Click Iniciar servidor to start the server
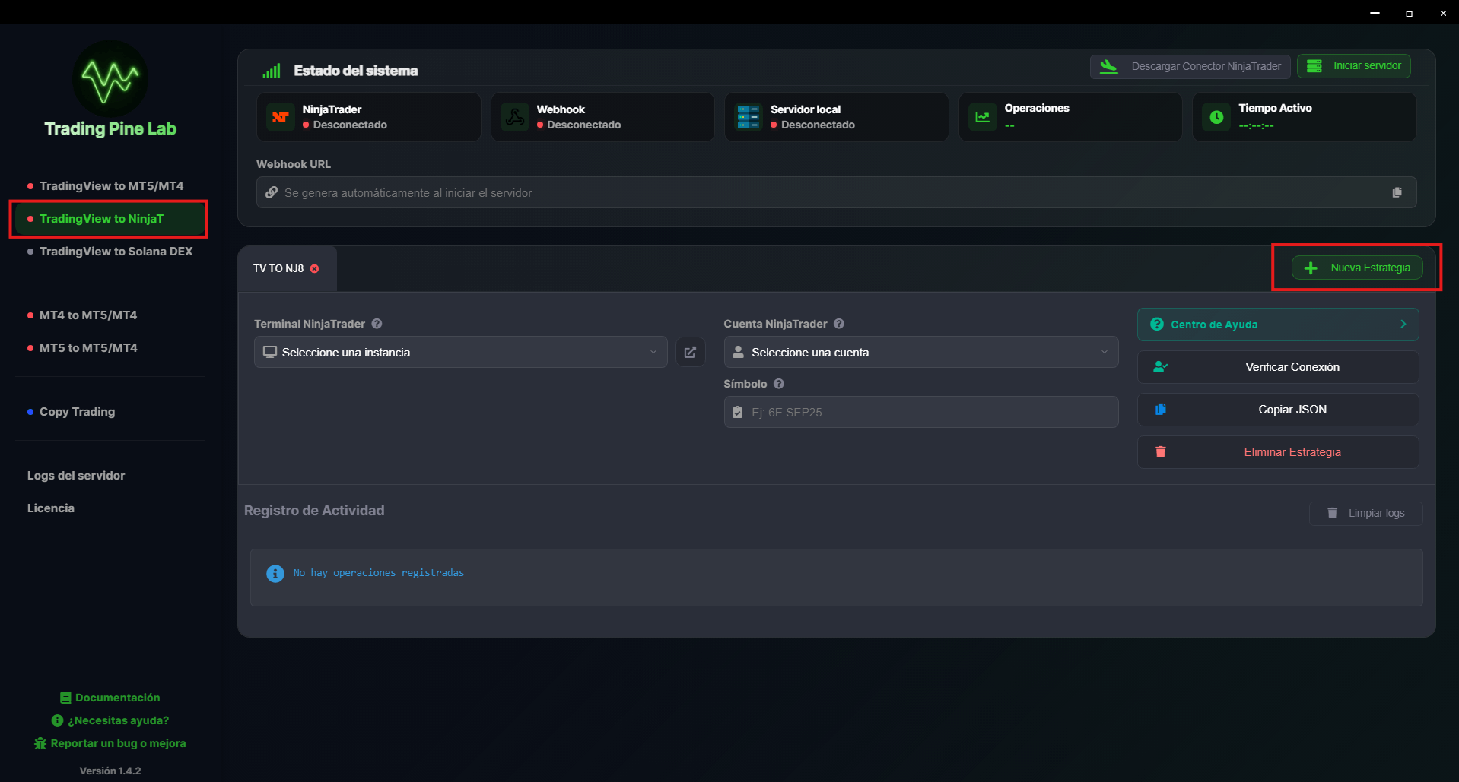This screenshot has width=1459, height=782. (1353, 66)
